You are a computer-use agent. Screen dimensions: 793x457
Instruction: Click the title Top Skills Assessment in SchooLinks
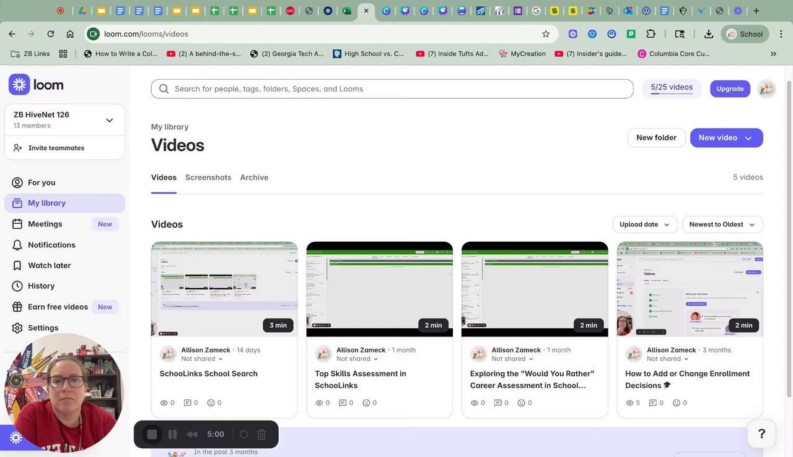click(x=361, y=379)
